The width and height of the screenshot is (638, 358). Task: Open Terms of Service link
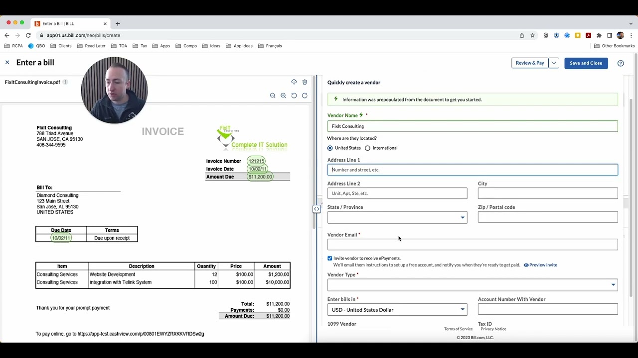458,329
